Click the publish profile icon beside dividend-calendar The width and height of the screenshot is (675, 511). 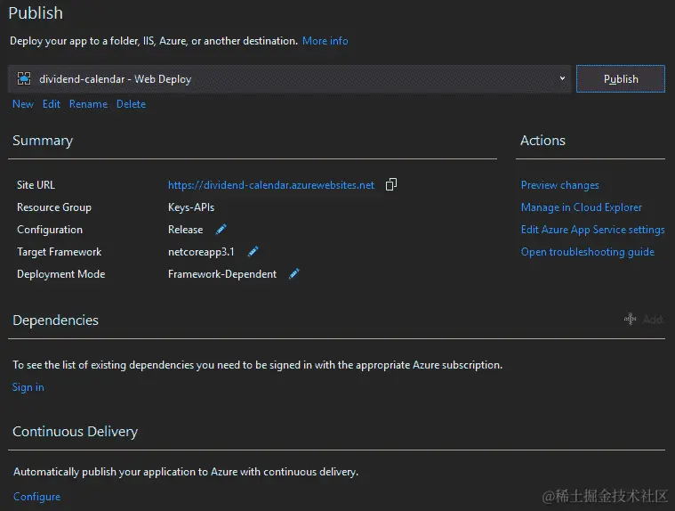tap(24, 79)
